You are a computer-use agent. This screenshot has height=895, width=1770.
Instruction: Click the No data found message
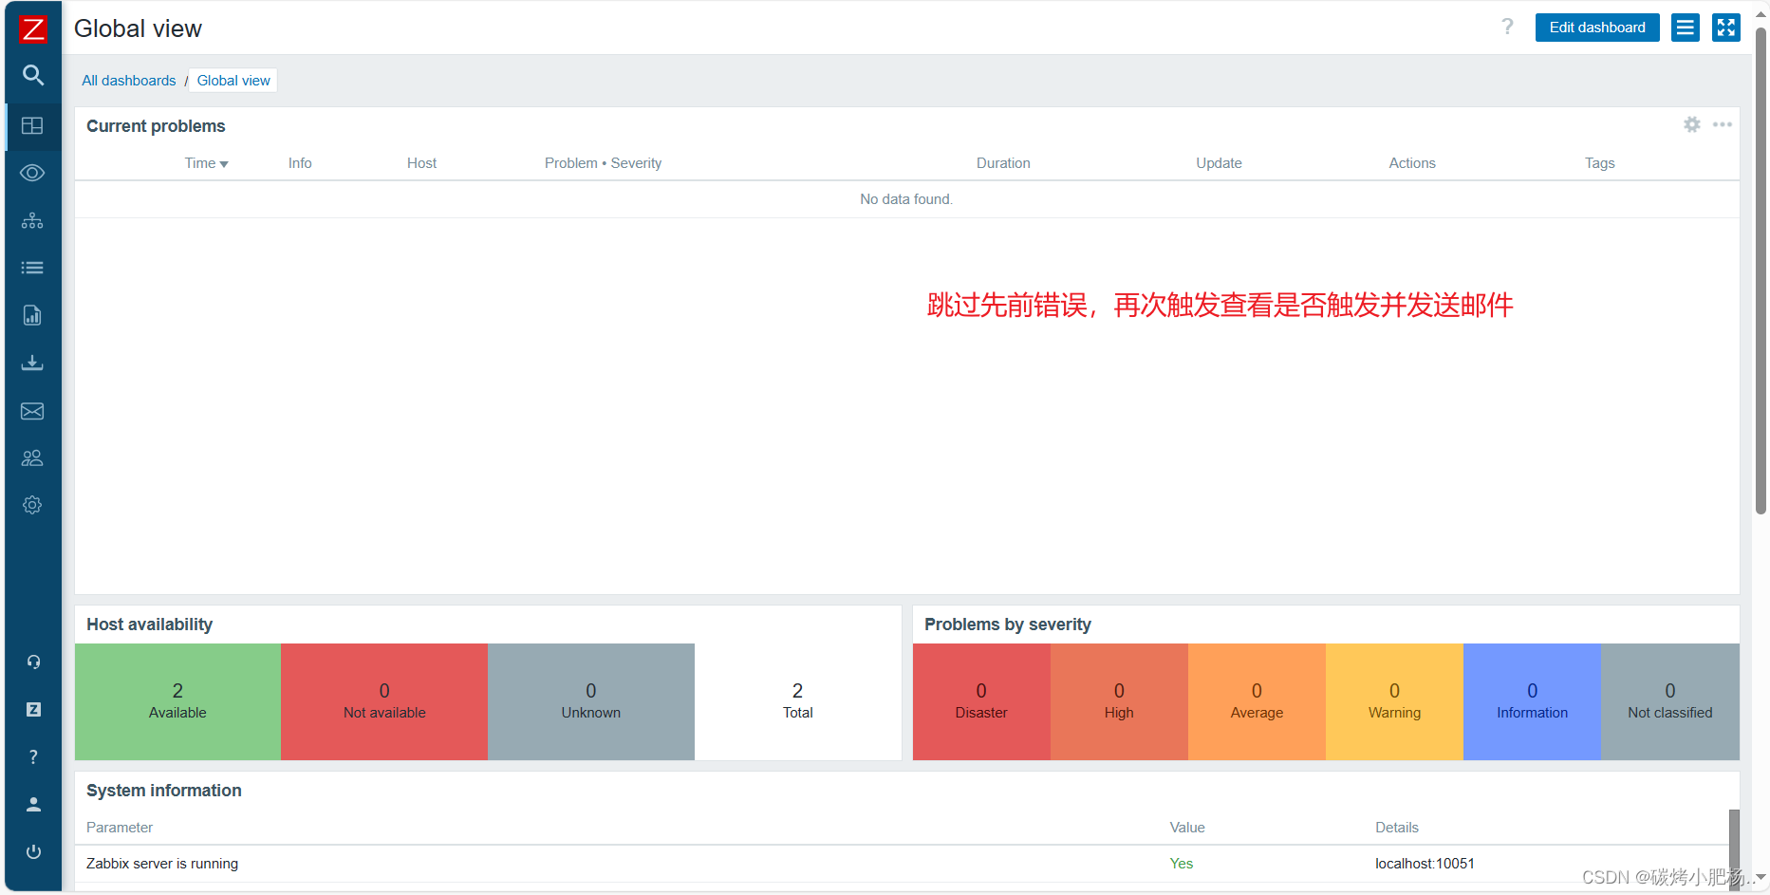(906, 199)
